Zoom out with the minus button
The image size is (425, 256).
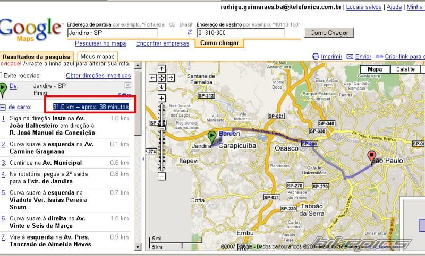(x=162, y=176)
